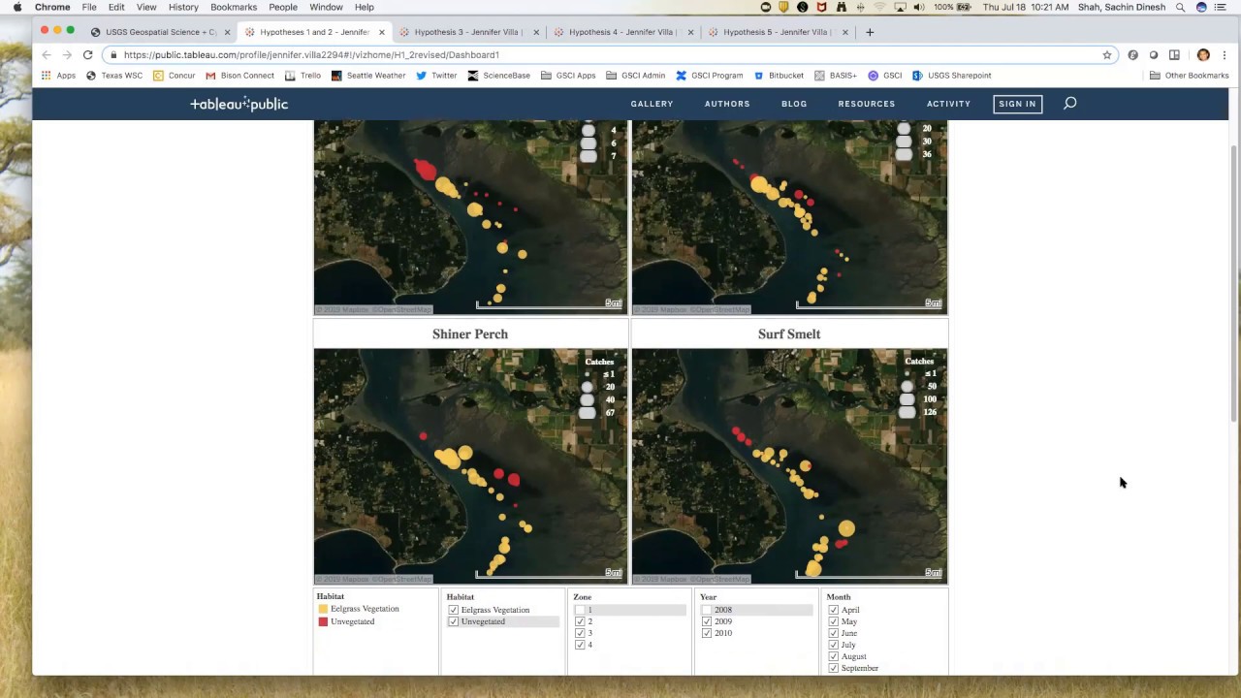Screen dimensions: 1241x698
Task: Open the Chrome profile avatar
Action: coord(1203,55)
